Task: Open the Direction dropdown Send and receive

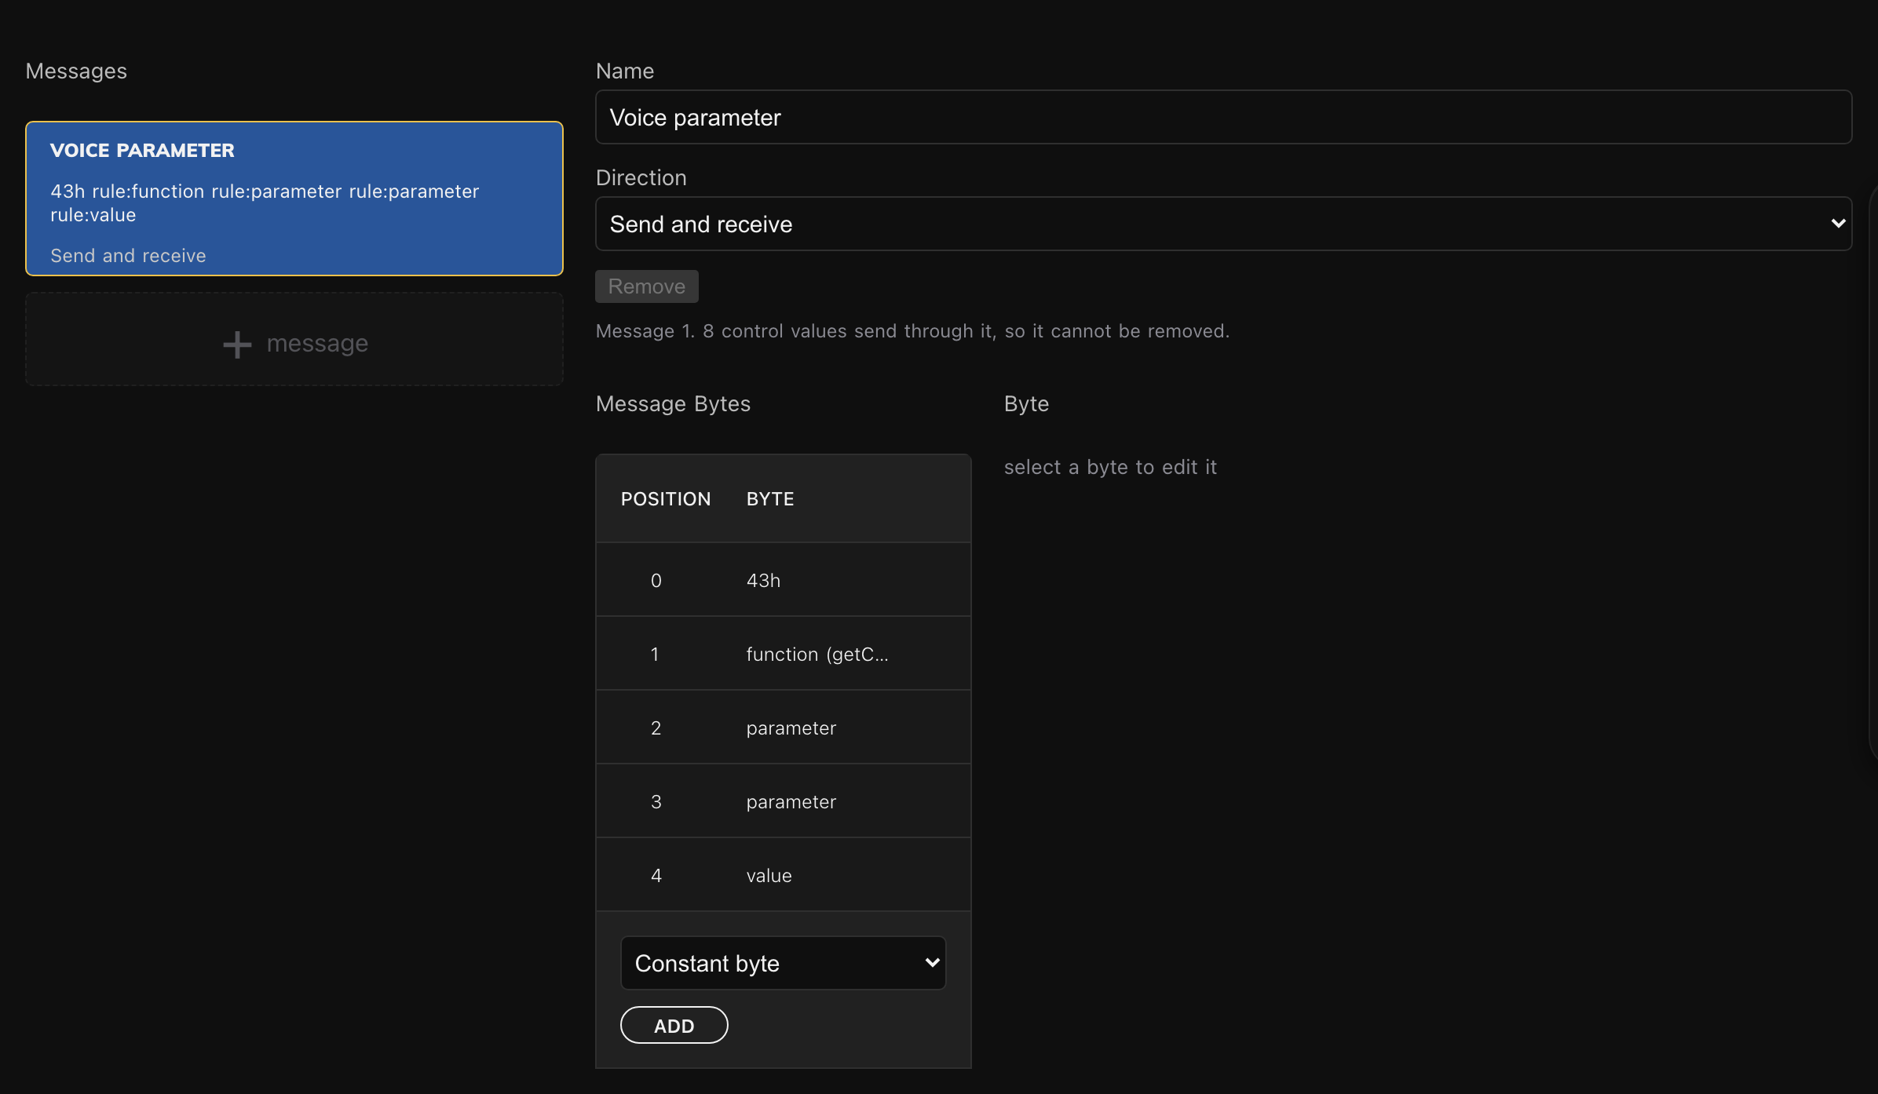Action: [x=1223, y=224]
